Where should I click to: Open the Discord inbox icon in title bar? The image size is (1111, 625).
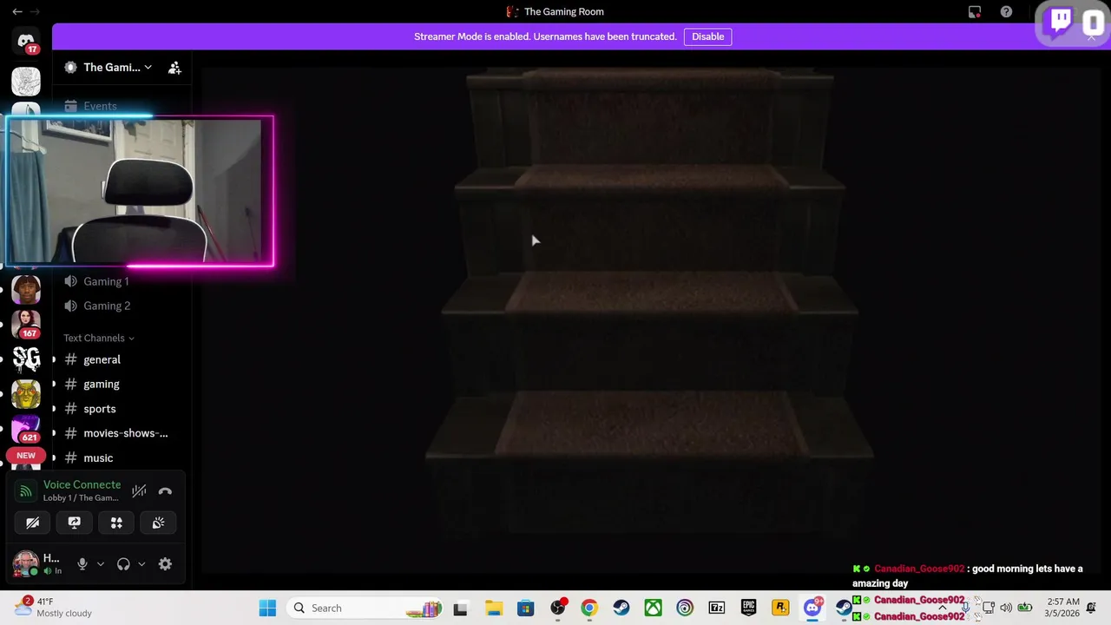(975, 12)
